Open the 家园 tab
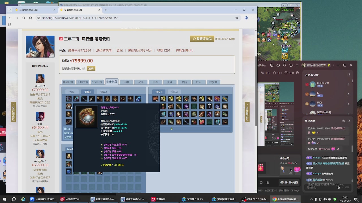This screenshot has height=203, width=362. 184,82
